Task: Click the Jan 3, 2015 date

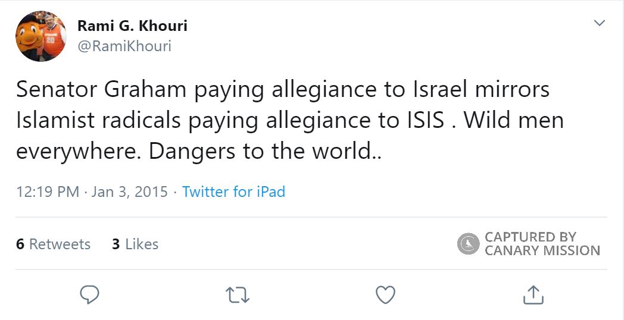Action: [x=129, y=192]
